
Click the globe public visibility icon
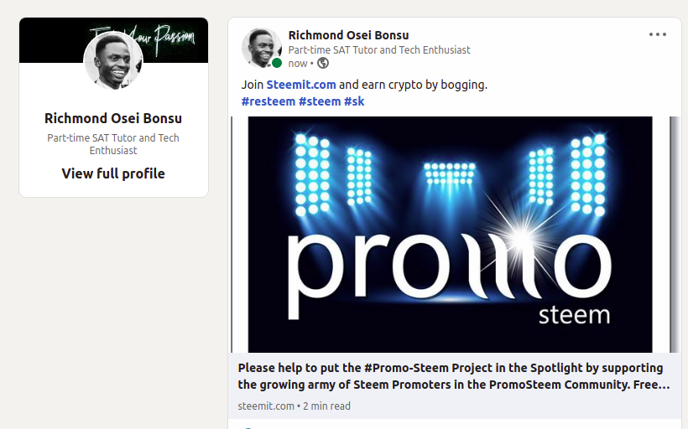pos(323,63)
